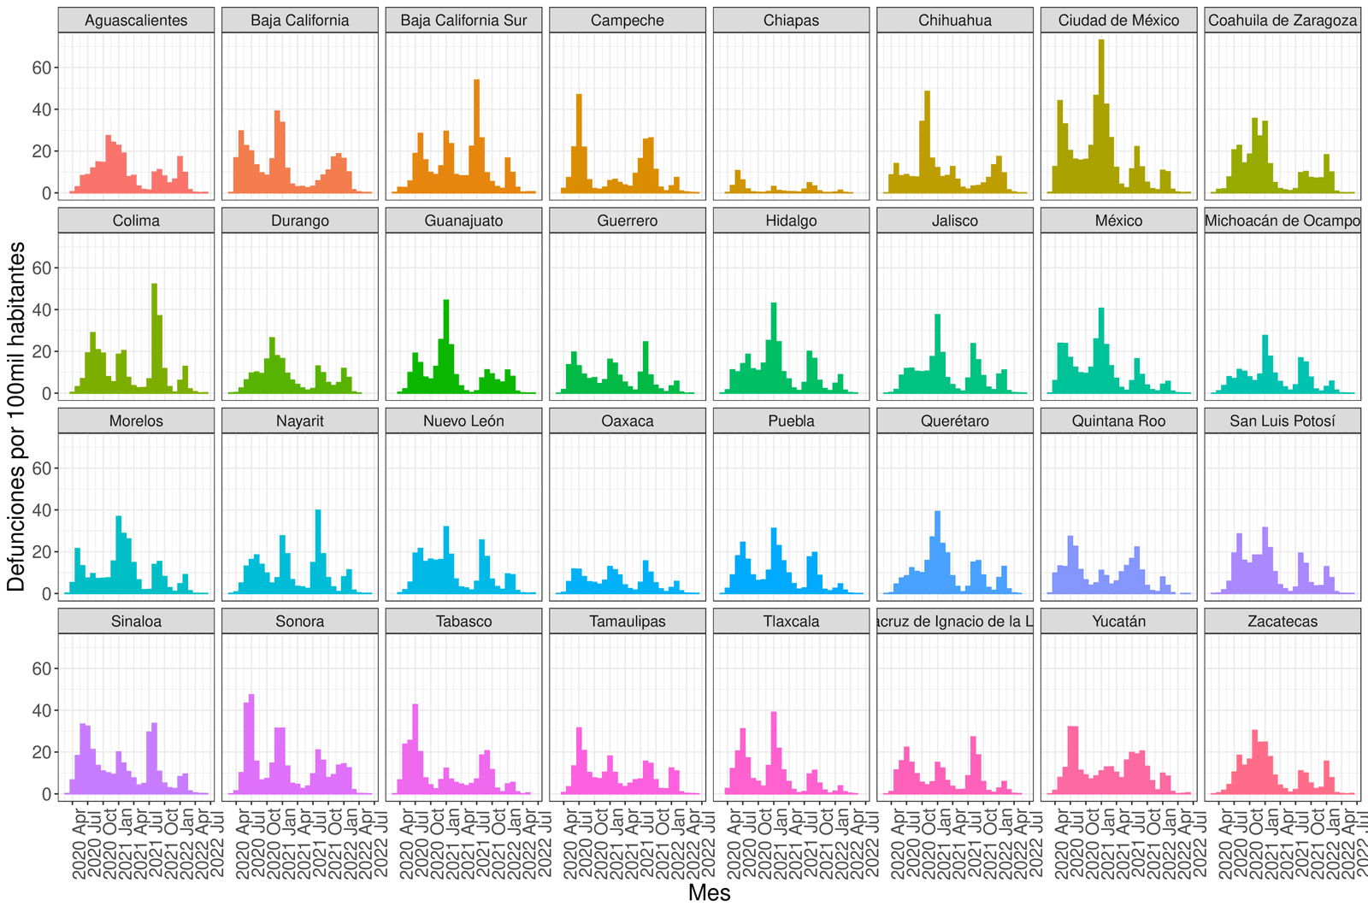Select the Quintana Roo panel header
Screen dimensions: 1368x912
tap(1118, 421)
